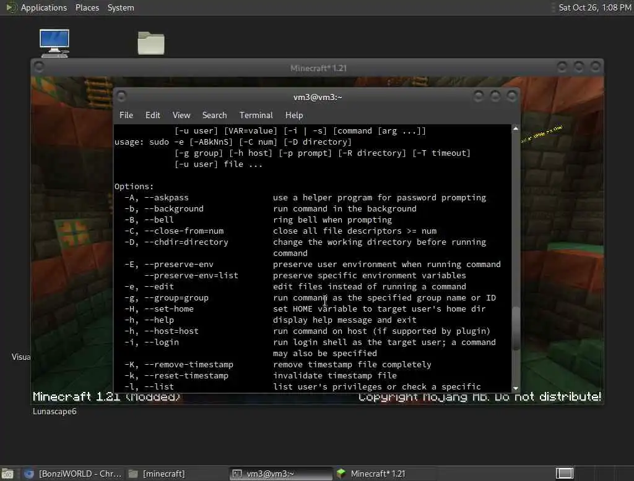Minimize the Minecraft 1.21 window
The height and width of the screenshot is (481, 634).
click(x=562, y=66)
